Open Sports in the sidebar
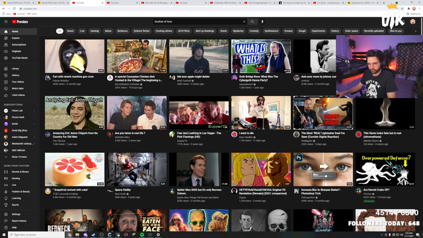 coord(19,205)
